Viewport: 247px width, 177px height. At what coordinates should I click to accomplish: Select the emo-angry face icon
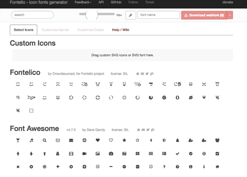point(204,84)
